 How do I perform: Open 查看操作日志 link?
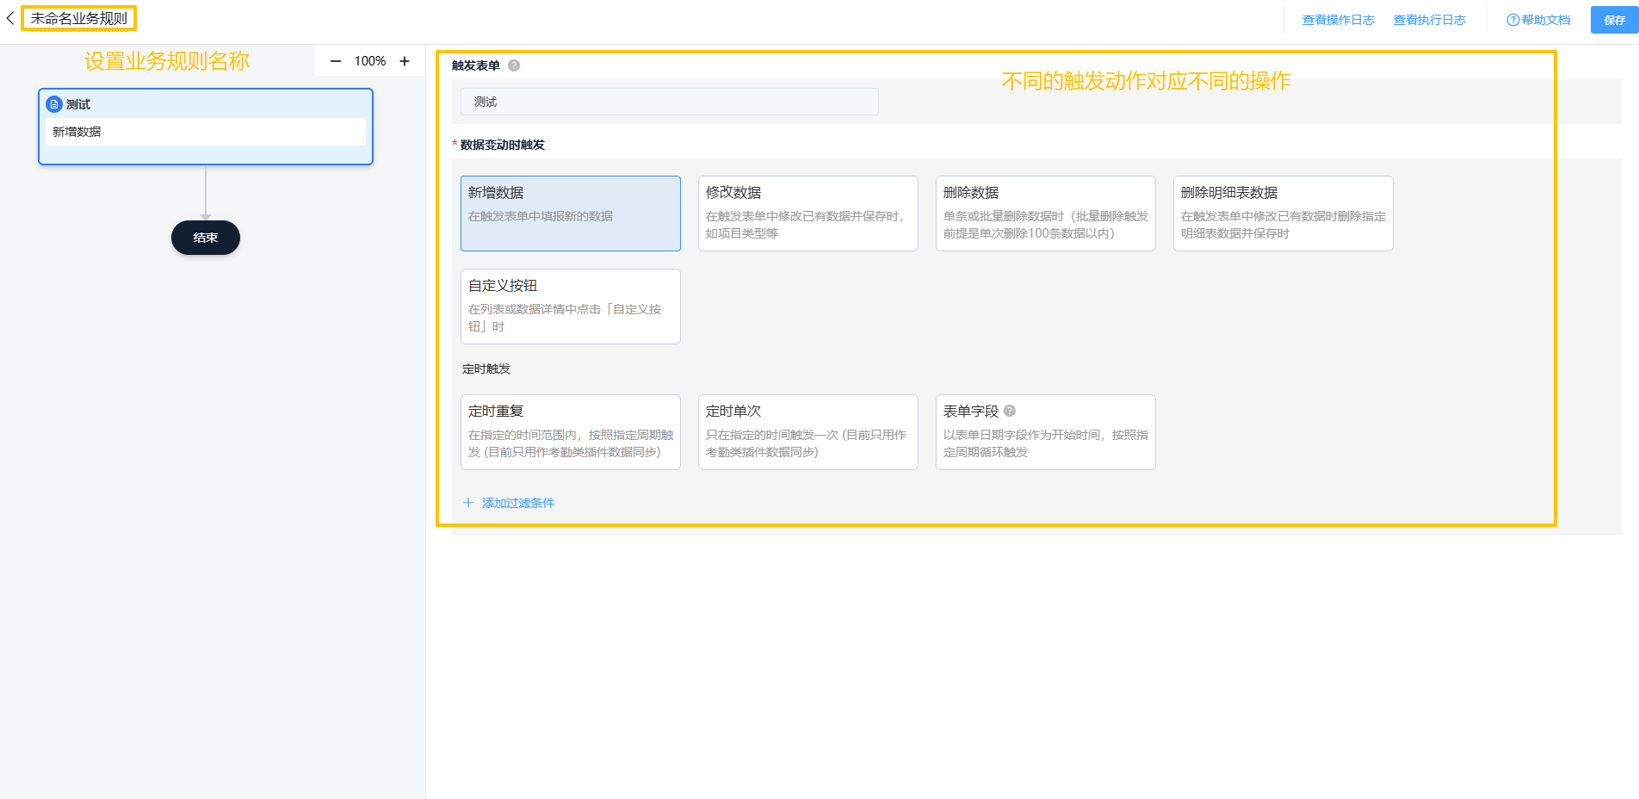(1338, 20)
